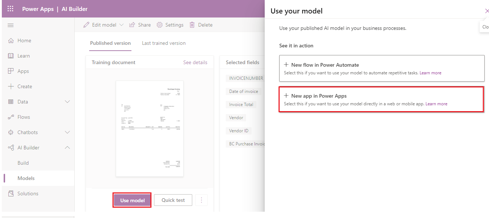Go to Learn in navigation
This screenshot has width=489, height=223.
point(24,56)
